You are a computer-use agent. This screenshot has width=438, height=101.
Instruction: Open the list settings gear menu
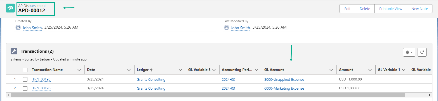tap(409, 52)
